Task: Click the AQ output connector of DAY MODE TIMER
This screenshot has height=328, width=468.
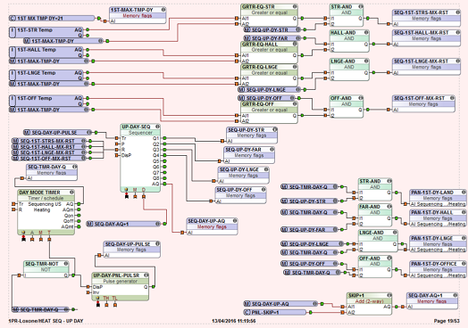Action: (79, 204)
